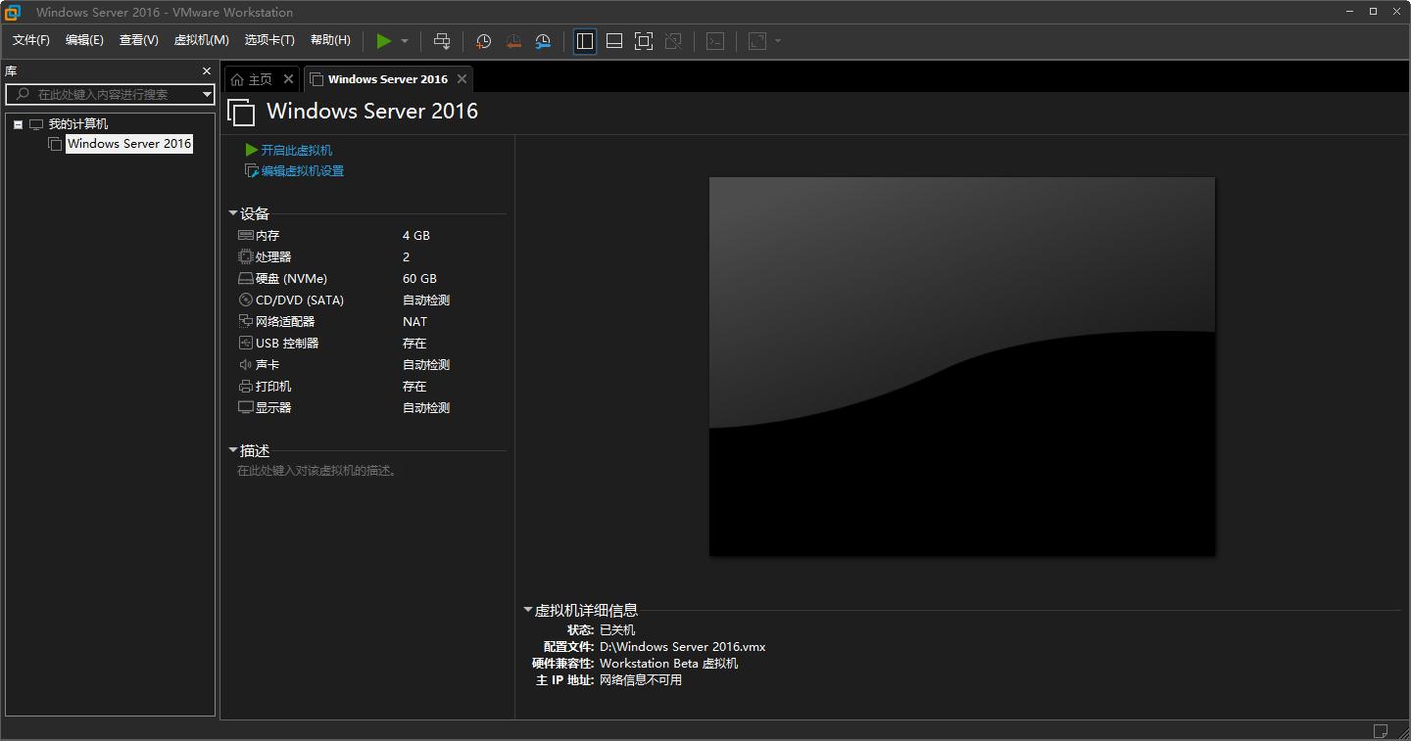Click the message log icon in status bar
1411x741 pixels.
pyautogui.click(x=1381, y=731)
